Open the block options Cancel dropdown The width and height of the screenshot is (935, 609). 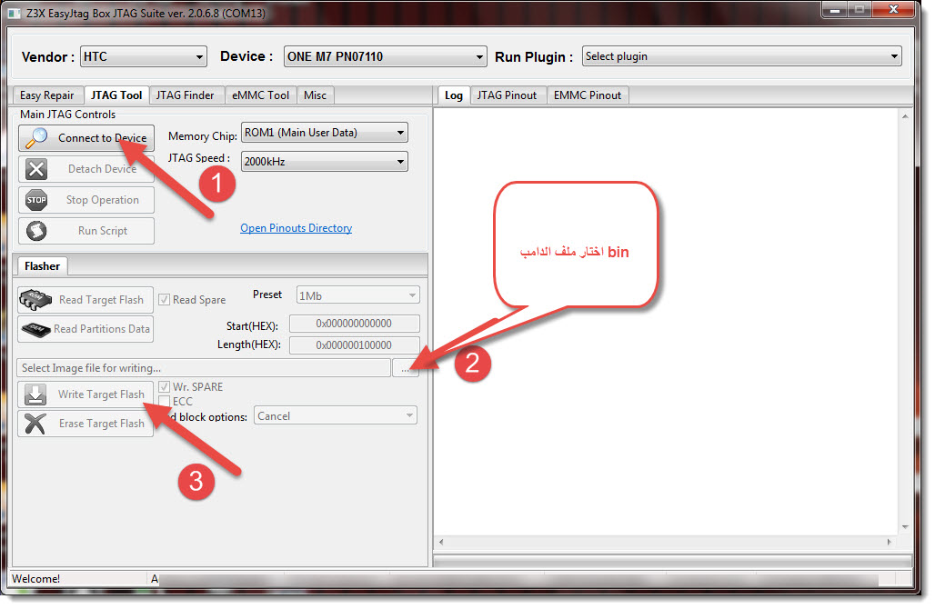335,416
